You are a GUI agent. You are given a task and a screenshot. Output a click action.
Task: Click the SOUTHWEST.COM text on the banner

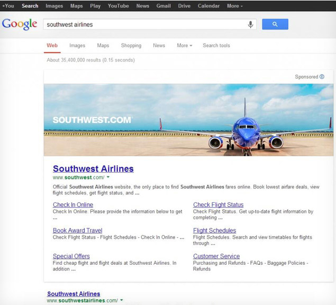click(92, 120)
